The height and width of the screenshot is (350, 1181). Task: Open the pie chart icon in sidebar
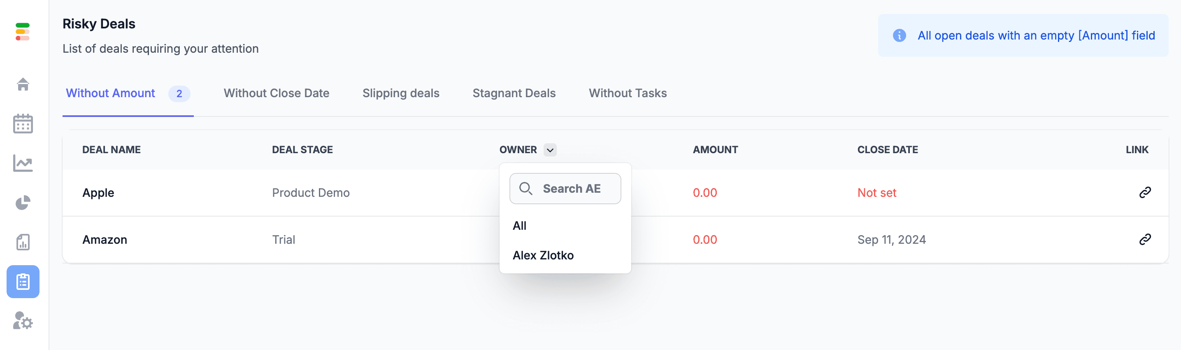(x=23, y=202)
